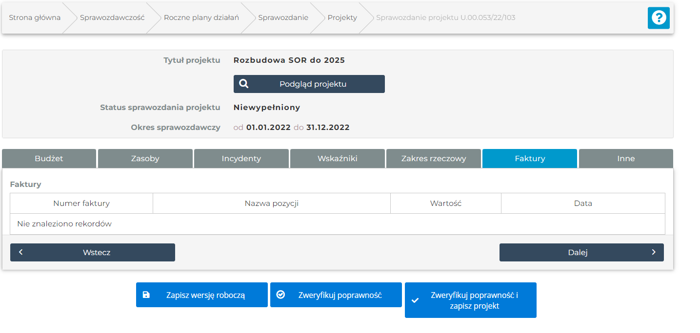Click the circled checkmark verify icon

(x=280, y=295)
